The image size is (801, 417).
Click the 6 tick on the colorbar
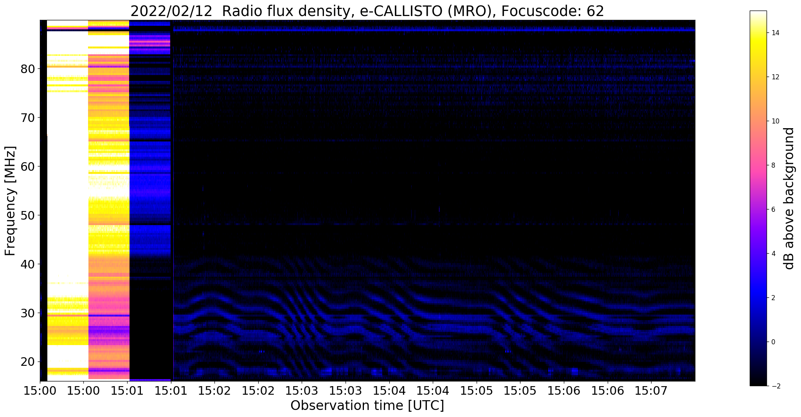(773, 209)
